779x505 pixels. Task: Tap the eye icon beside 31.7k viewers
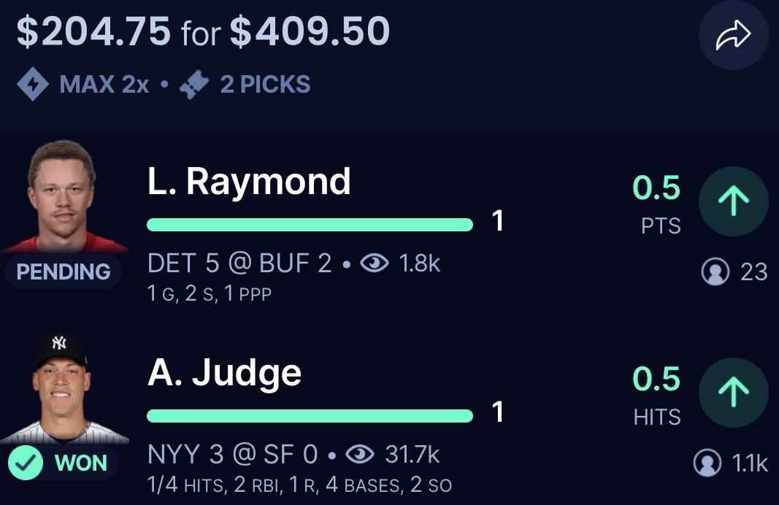358,455
